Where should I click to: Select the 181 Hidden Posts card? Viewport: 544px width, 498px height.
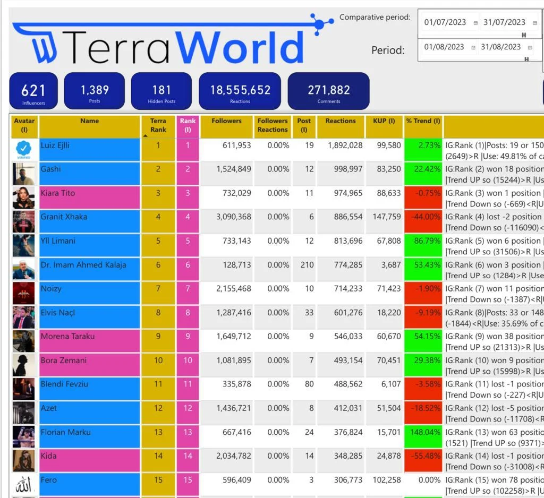[161, 91]
